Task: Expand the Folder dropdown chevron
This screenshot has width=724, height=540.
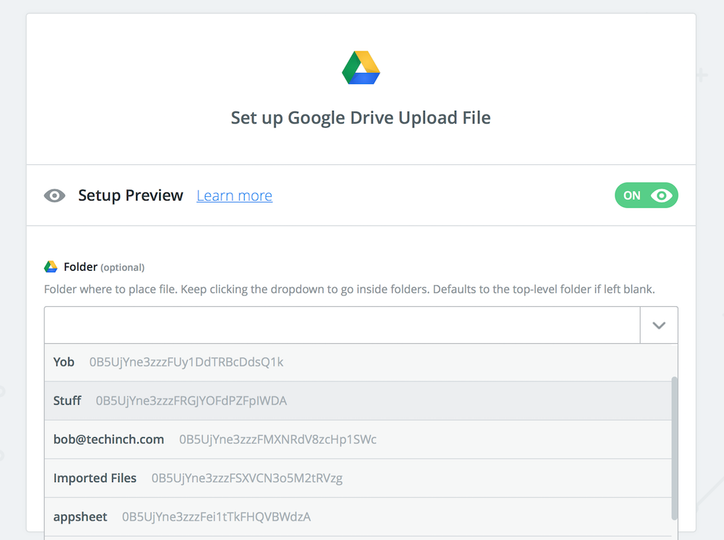Action: coord(659,326)
